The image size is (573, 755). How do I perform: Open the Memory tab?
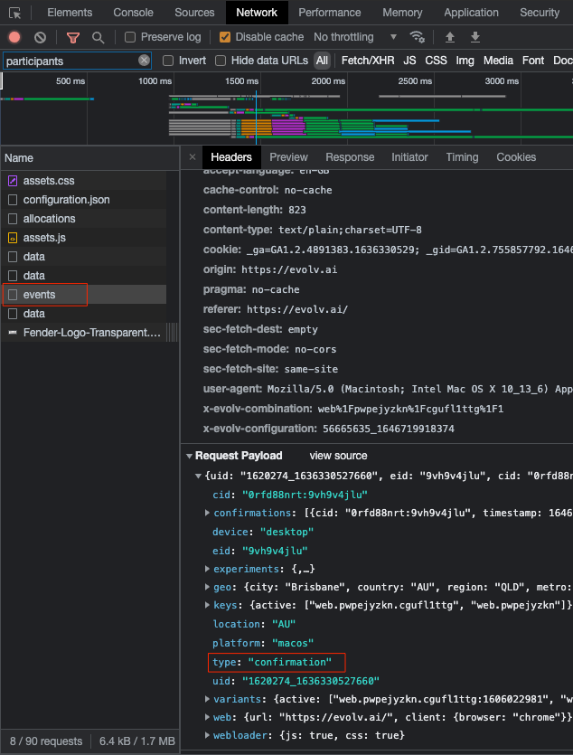(402, 13)
